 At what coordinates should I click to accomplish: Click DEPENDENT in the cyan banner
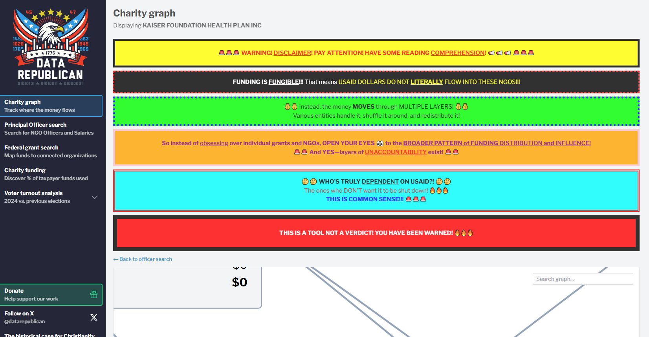[x=380, y=182]
